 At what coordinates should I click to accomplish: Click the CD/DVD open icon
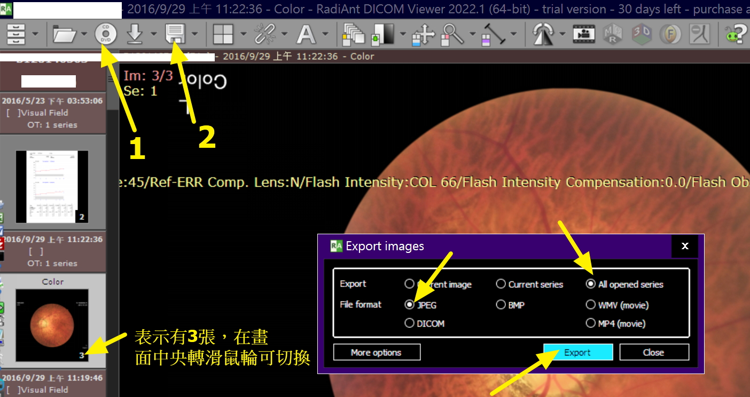(x=106, y=35)
